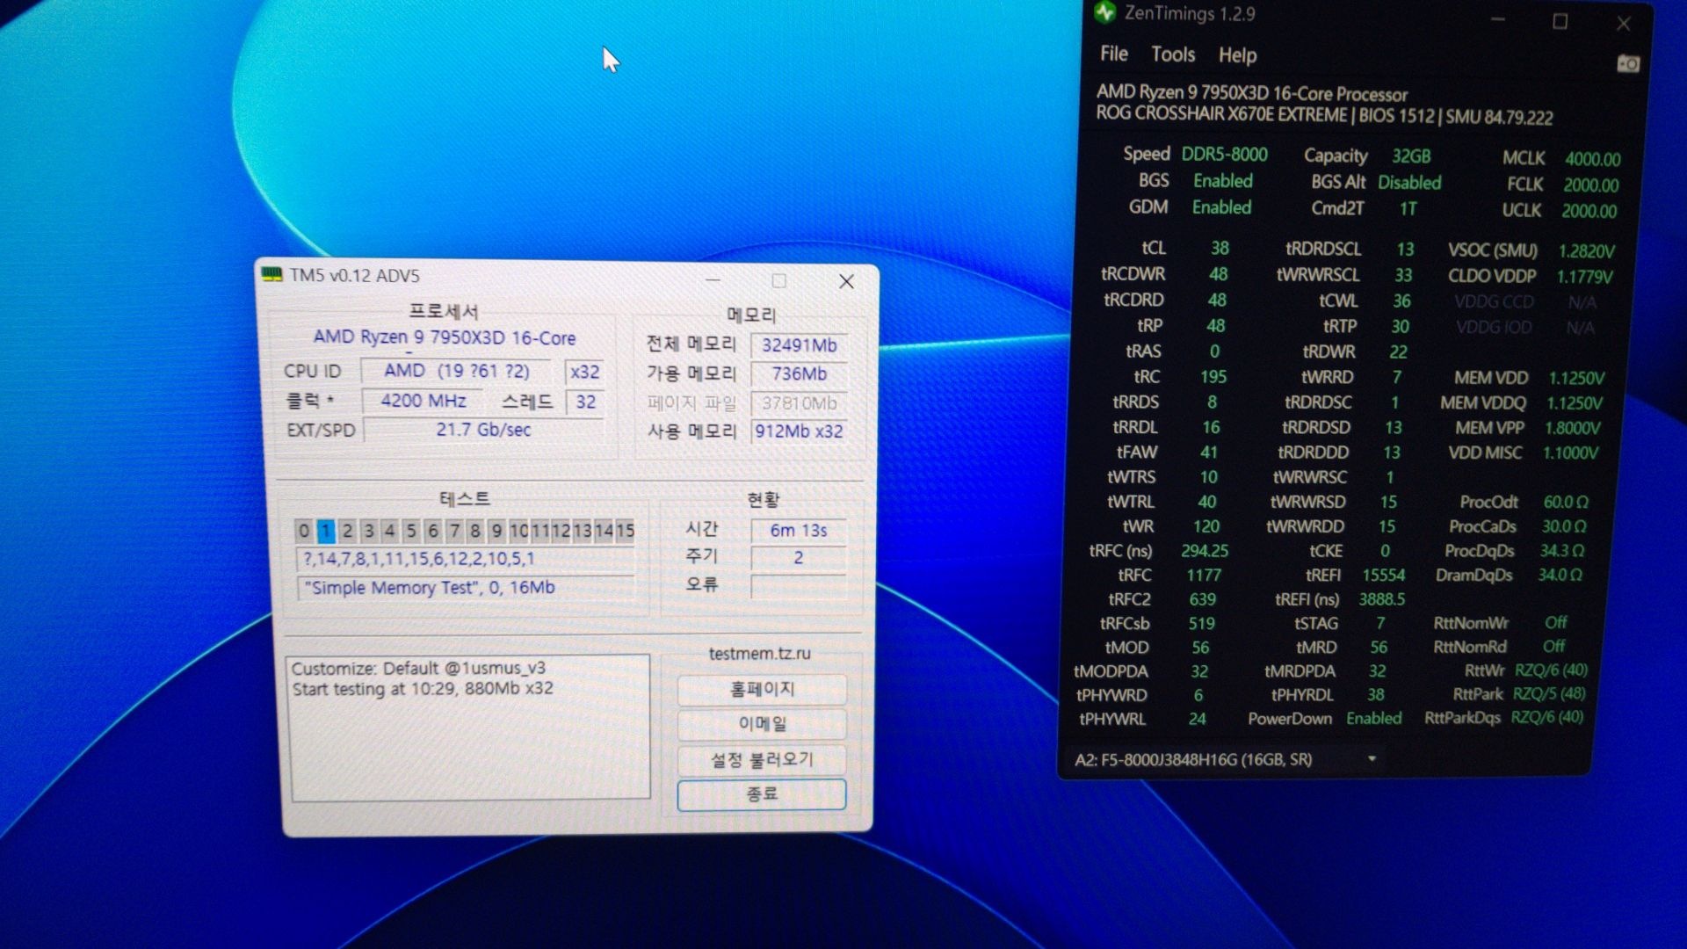Click the PowerDown Enabled value

tap(1373, 718)
